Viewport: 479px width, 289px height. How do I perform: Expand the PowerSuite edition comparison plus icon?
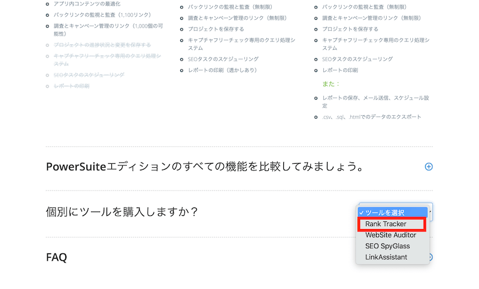[x=429, y=167]
